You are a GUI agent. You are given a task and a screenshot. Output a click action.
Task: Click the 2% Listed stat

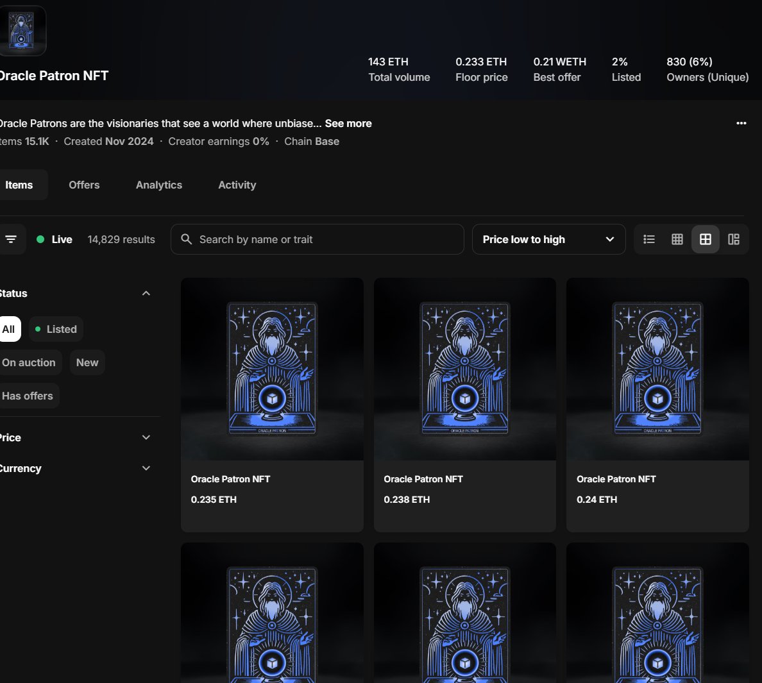click(x=626, y=69)
